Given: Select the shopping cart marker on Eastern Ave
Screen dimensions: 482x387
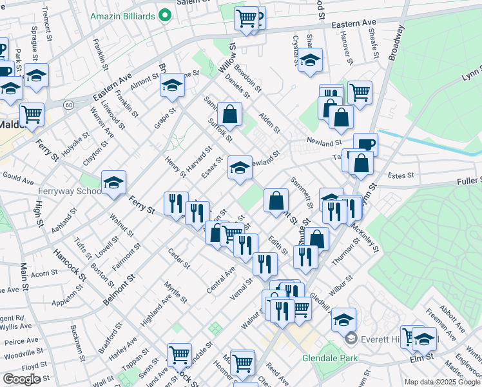Looking at the screenshot, I should coord(246,19).
